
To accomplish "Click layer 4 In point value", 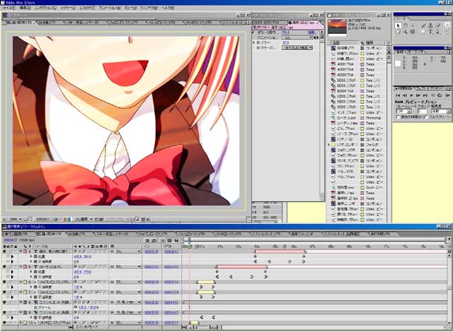I will 151,251.
